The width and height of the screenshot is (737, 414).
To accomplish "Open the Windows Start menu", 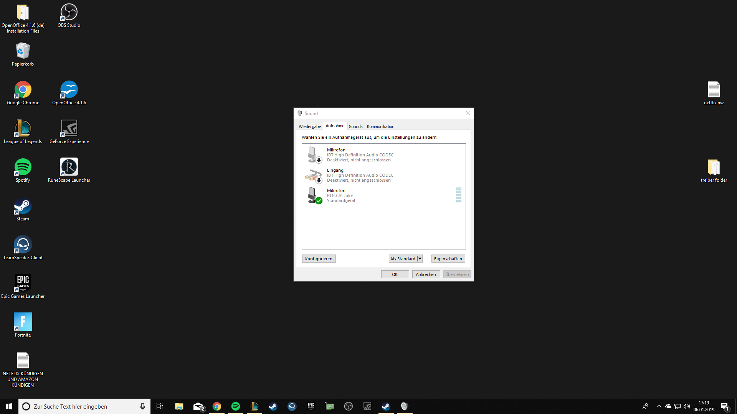I will (x=9, y=406).
